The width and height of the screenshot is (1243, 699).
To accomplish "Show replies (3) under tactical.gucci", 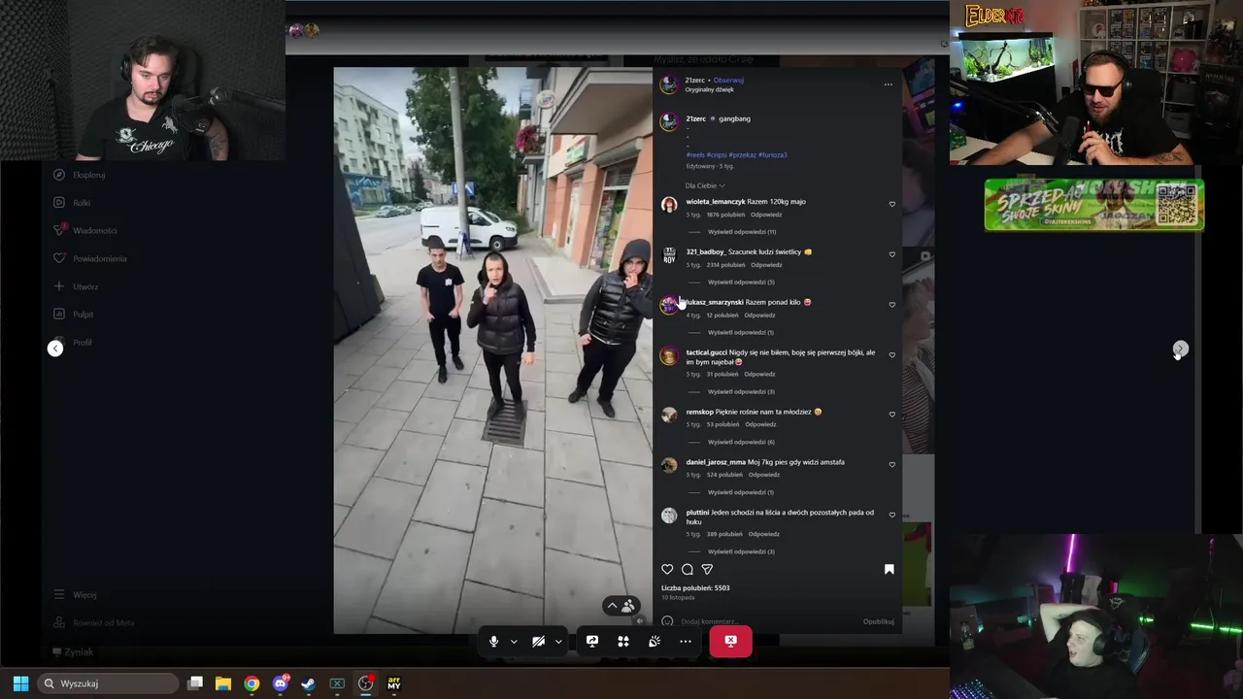I will coord(741,391).
